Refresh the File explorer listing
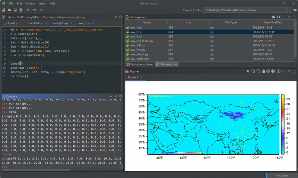Image resolution: width=298 pixels, height=178 pixels. coord(278,17)
